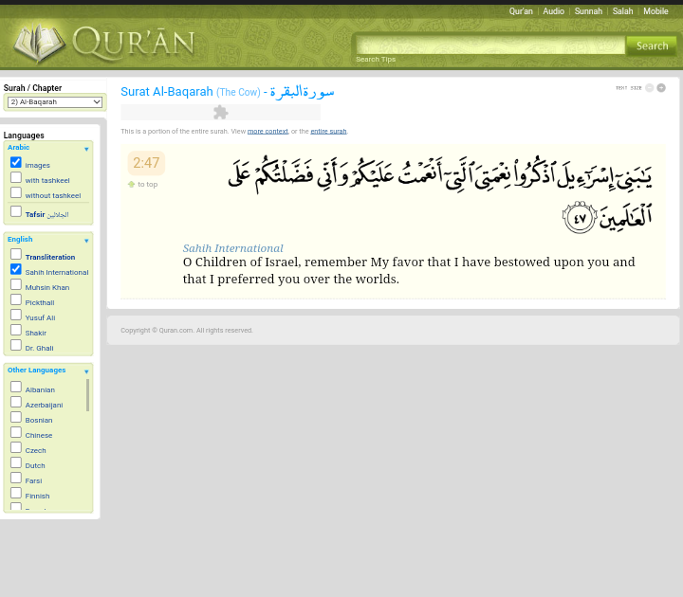Click the 'O Children of Israel' translation text
Screen dimensions: 683x597
click(x=409, y=271)
